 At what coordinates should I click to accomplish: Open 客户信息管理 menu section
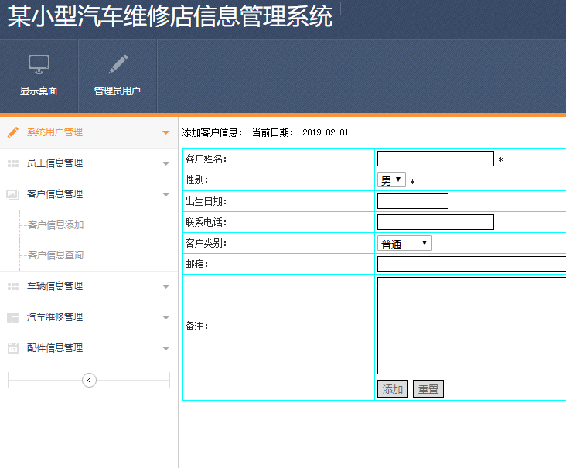89,195
